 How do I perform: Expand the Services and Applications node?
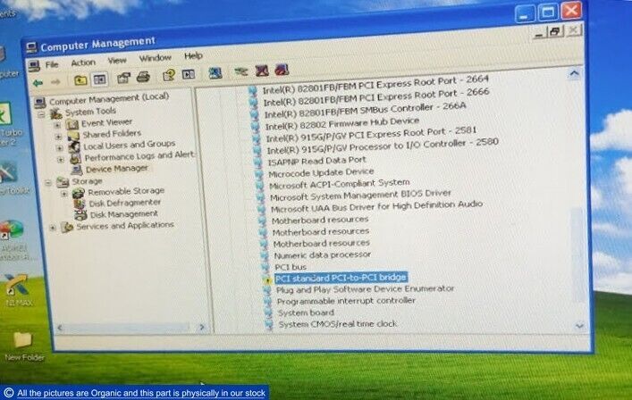coord(53,229)
